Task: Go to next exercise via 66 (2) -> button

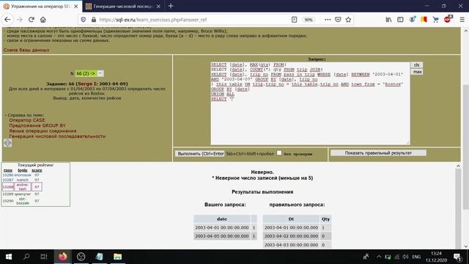Action: (x=86, y=73)
